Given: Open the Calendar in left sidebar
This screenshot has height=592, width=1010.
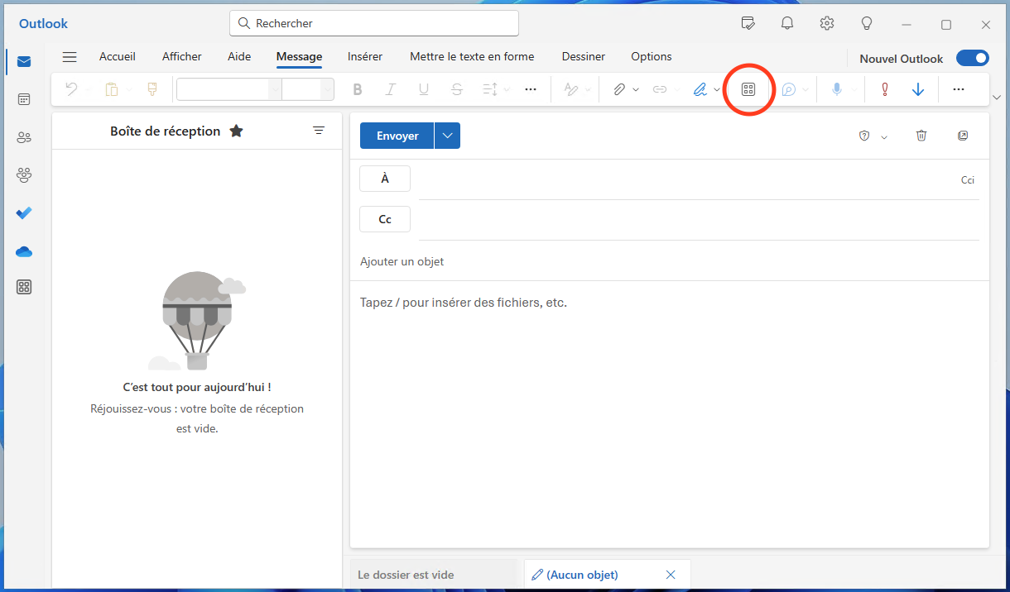Looking at the screenshot, I should (24, 99).
